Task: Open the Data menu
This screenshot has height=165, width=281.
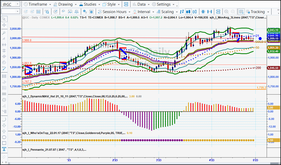Action: 139,4
